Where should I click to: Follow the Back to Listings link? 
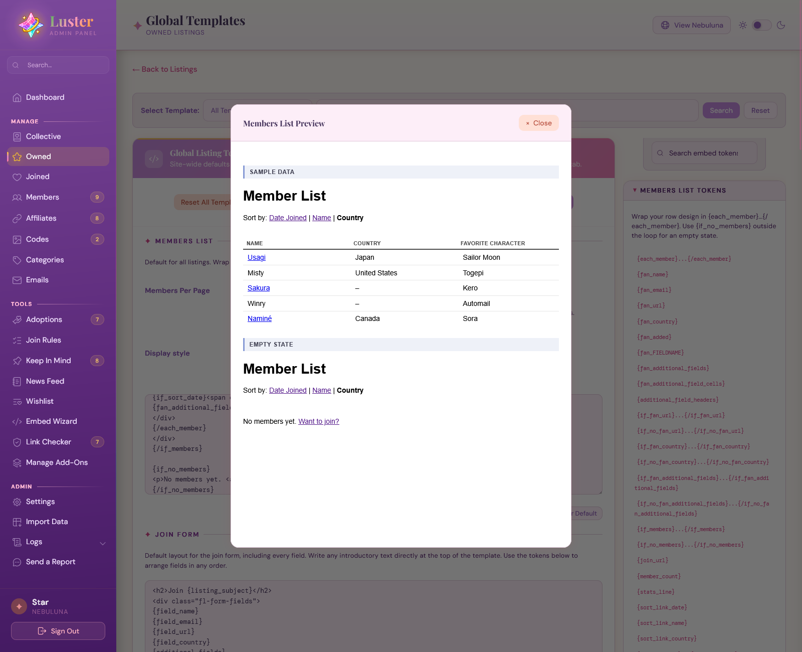tap(165, 69)
